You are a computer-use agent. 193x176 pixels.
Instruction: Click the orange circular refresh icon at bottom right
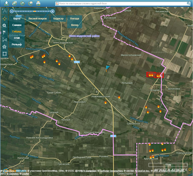coord(190,169)
